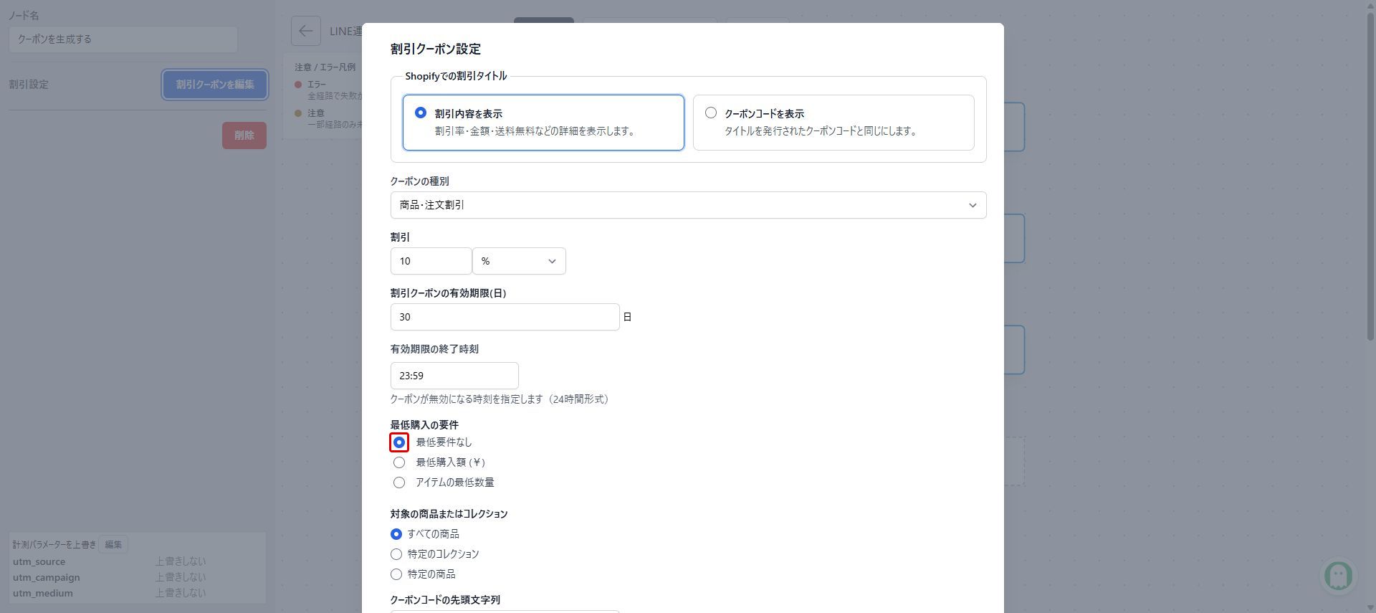Click 対象の商品またはコレクション heading

click(x=449, y=514)
